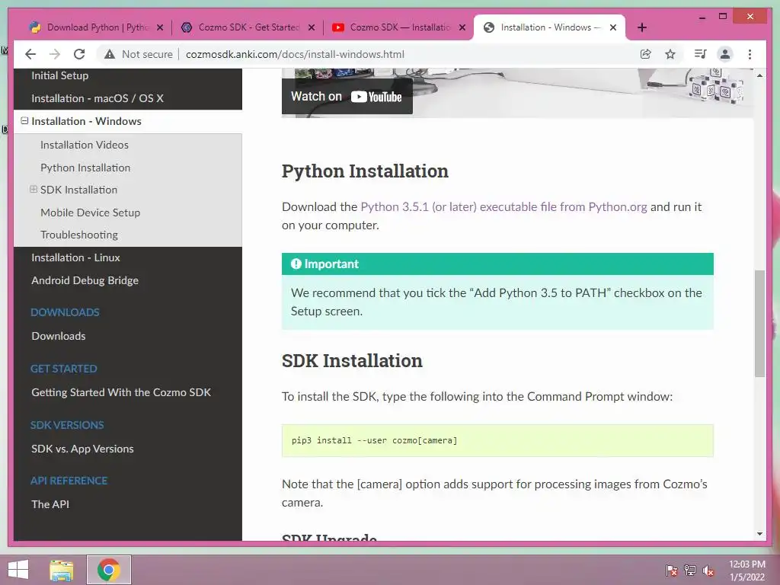Open Getting Started With the Cozmo SDK
This screenshot has width=780, height=585.
121,392
